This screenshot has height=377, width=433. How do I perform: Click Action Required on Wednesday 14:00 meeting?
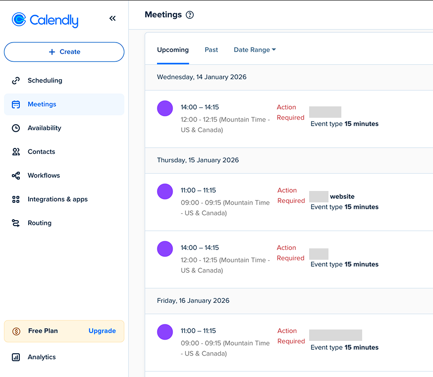pos(290,112)
